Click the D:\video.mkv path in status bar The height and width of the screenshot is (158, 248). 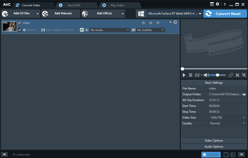22,155
